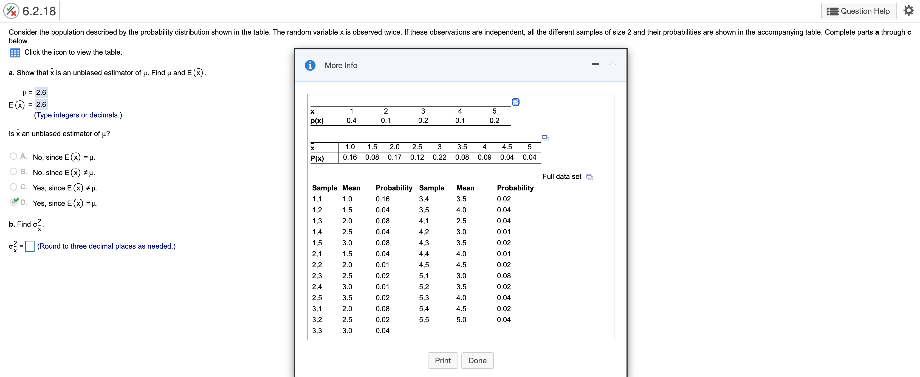Click '(Type integers or decimals.)' hint
920x377 pixels.
[x=78, y=115]
